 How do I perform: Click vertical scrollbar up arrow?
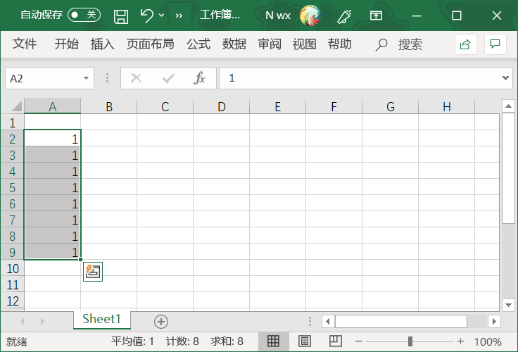coord(508,106)
